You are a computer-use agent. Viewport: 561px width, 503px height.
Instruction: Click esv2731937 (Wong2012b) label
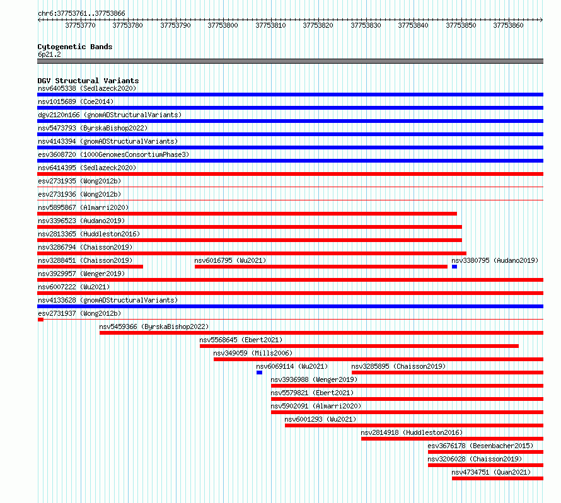(79, 313)
